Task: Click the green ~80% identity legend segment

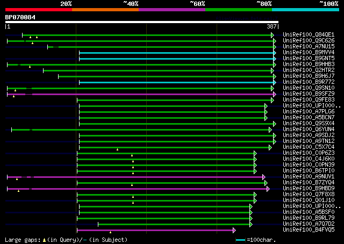Action: [x=239, y=10]
